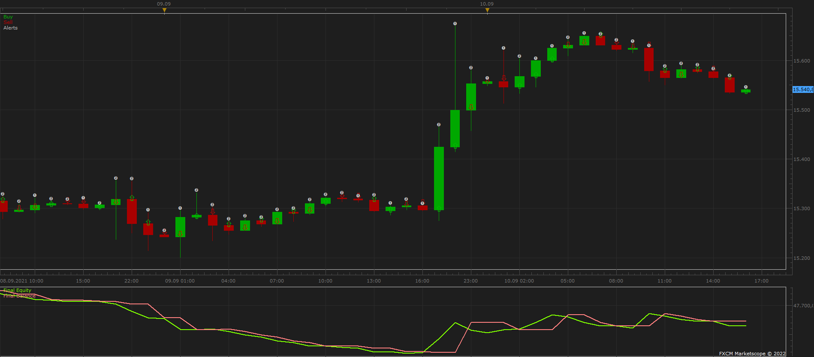Click the 07:00 time axis label
Image resolution: width=814 pixels, height=357 pixels.
[x=277, y=281]
